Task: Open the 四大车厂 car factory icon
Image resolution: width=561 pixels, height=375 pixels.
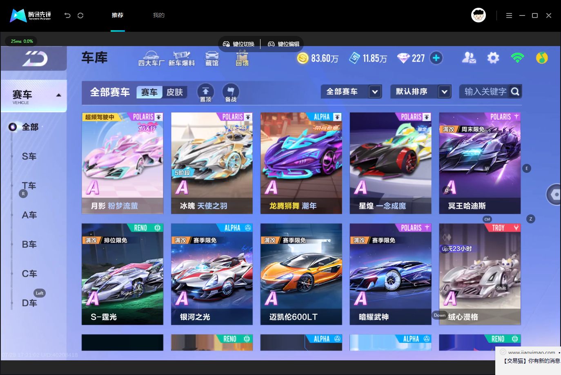Action: click(x=151, y=59)
